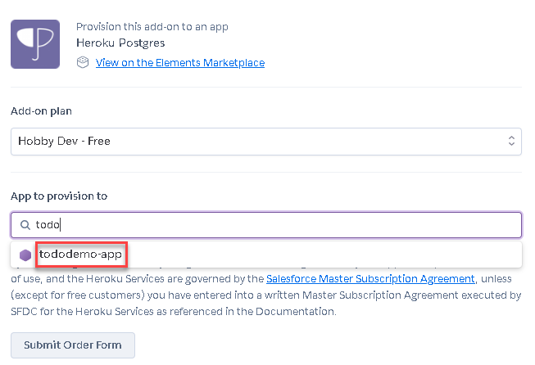This screenshot has height=365, width=535.
Task: Click the magnifier icon in the app search field
Action: pyautogui.click(x=25, y=224)
